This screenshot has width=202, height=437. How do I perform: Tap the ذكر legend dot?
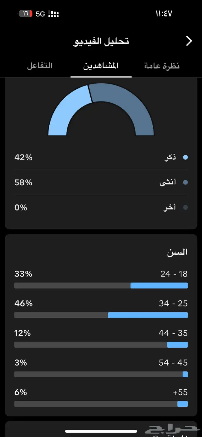coord(185,157)
